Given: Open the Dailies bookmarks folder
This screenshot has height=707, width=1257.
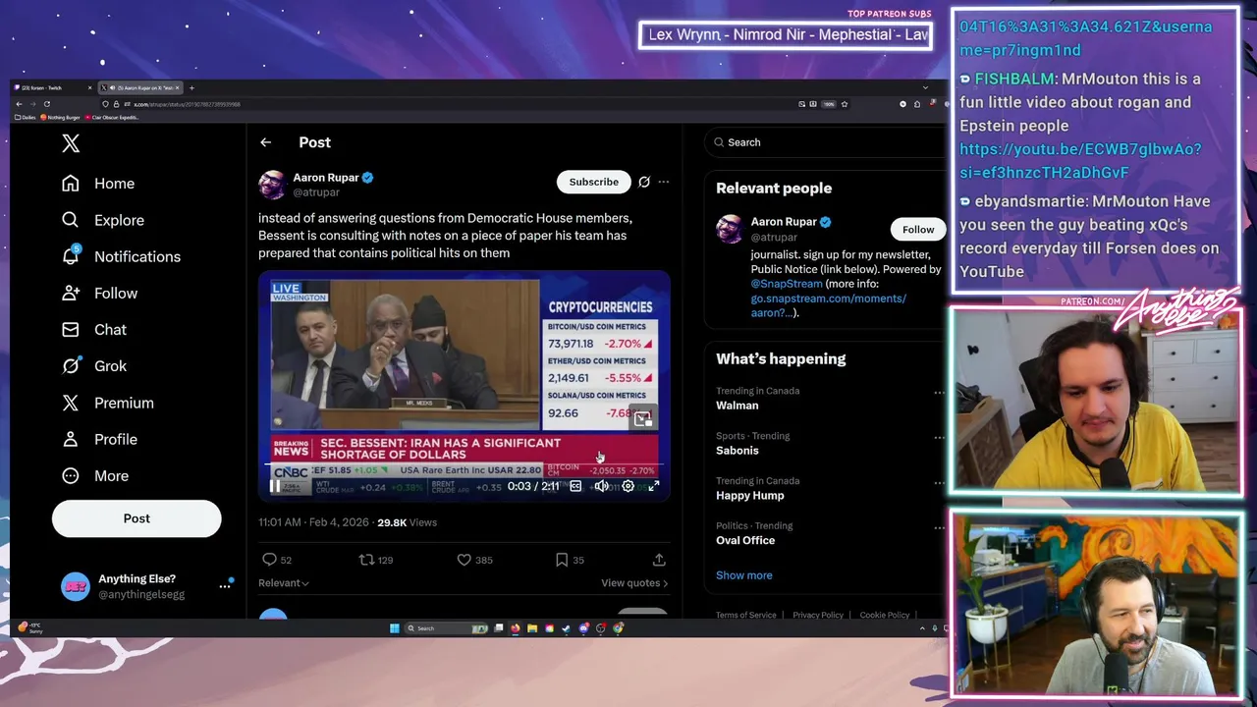Looking at the screenshot, I should pos(27,118).
